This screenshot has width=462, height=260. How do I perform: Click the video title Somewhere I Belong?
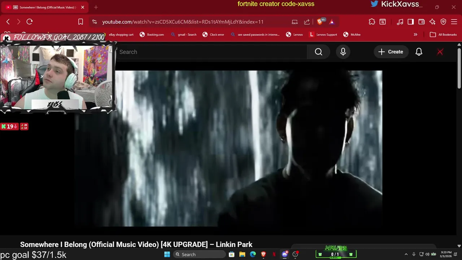[x=136, y=244]
